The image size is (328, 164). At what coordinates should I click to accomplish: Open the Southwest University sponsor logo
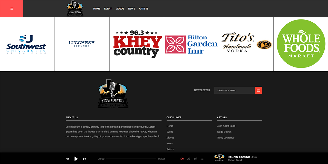click(x=27, y=44)
